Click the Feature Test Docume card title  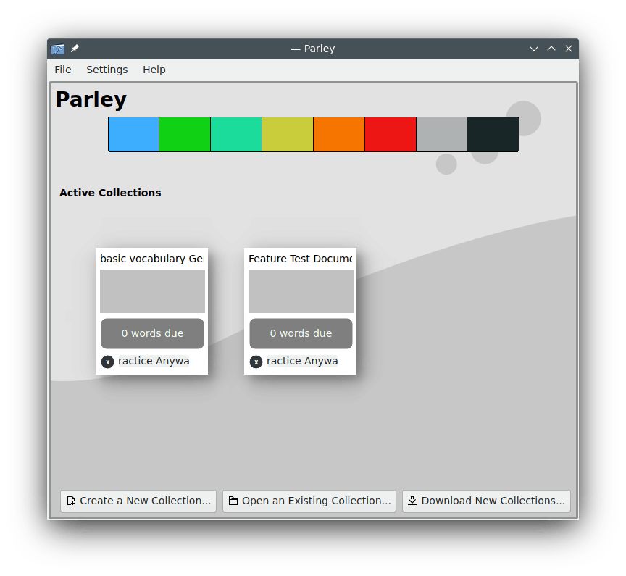(x=300, y=259)
